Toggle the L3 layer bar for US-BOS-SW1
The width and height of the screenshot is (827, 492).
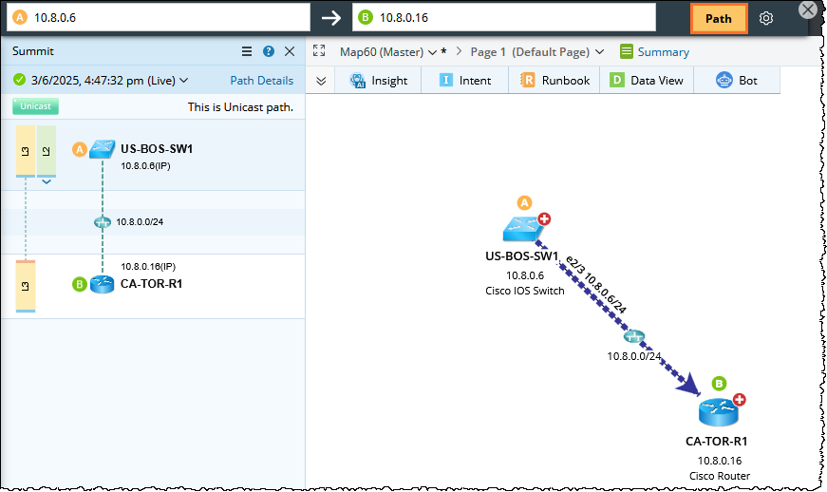point(25,150)
